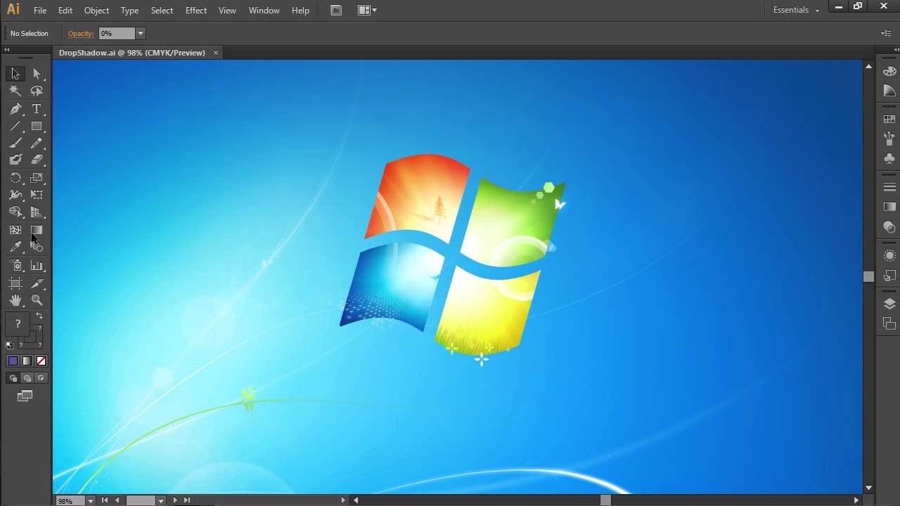This screenshot has height=506, width=900.
Task: Open the Symbols panel
Action: (x=889, y=158)
